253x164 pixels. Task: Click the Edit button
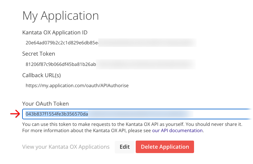pos(124,147)
